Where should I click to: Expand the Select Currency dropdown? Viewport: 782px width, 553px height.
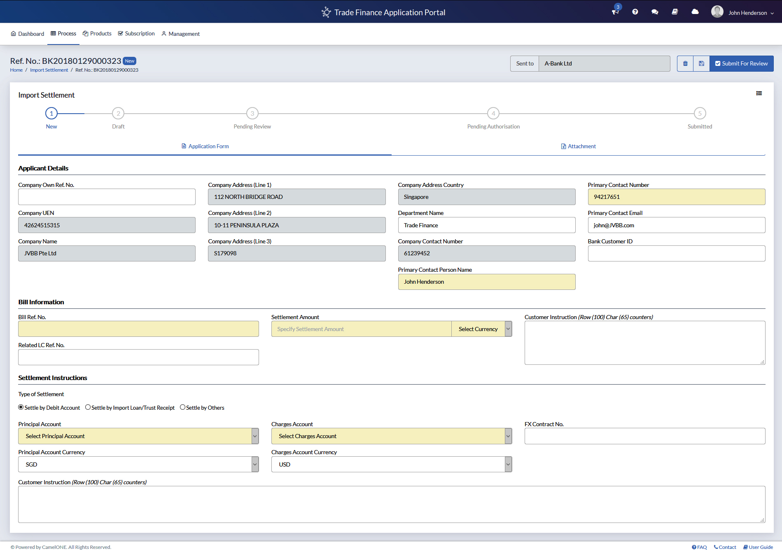[481, 329]
